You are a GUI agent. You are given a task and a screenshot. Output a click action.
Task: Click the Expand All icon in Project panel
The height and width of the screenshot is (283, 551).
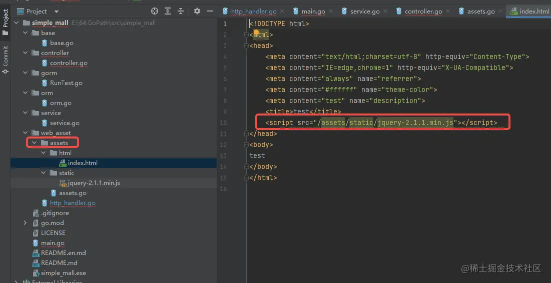pos(168,11)
